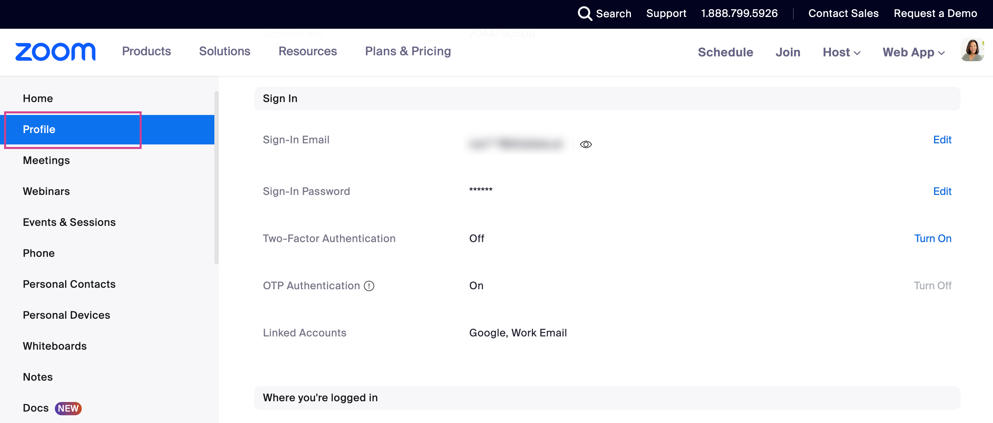Click the NEW badge beside Docs
The height and width of the screenshot is (423, 993).
(x=68, y=408)
